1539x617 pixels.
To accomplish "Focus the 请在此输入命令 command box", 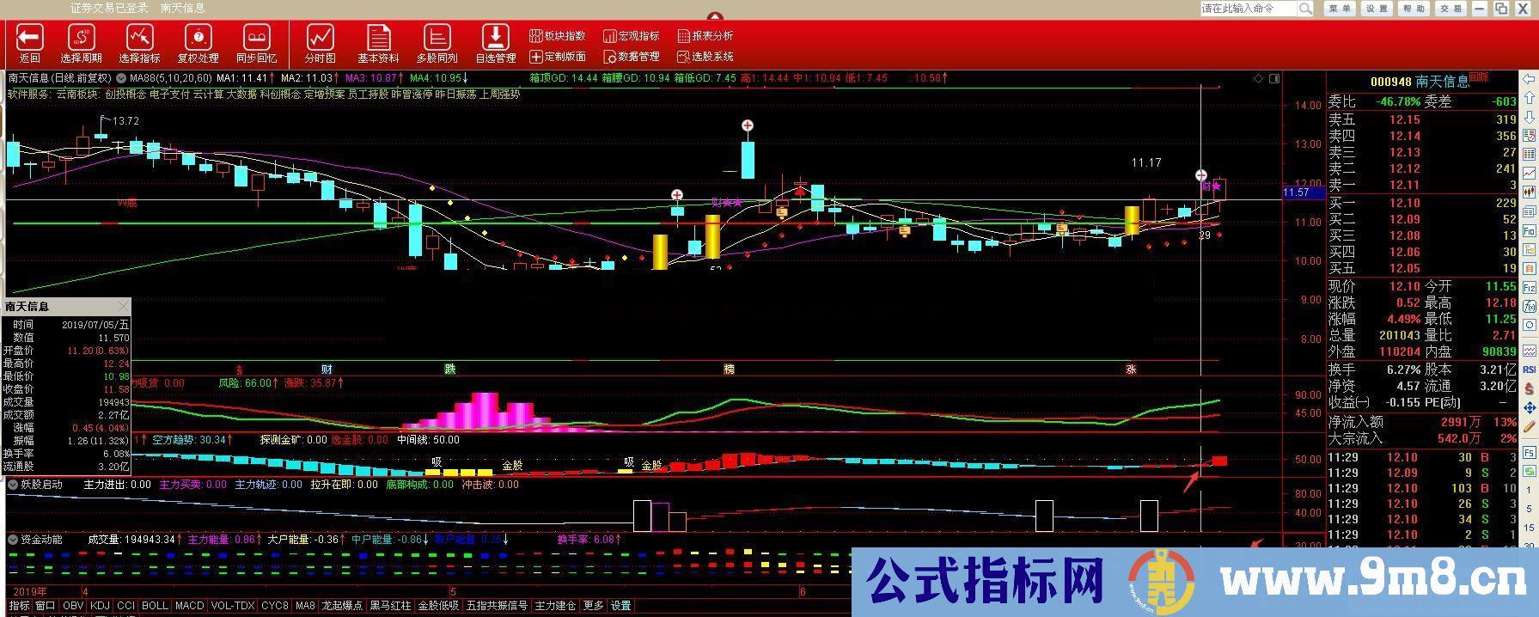I will pyautogui.click(x=1248, y=9).
